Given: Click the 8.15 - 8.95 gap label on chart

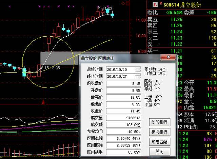Looking at the screenshot, I should (50, 68).
